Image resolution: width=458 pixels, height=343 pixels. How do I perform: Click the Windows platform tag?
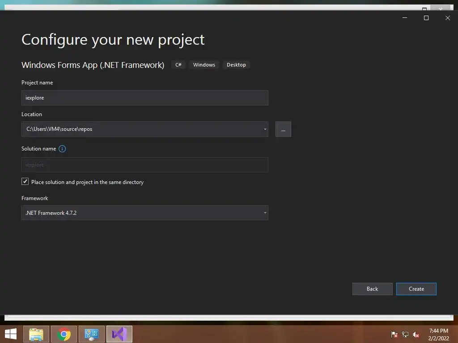(x=204, y=65)
